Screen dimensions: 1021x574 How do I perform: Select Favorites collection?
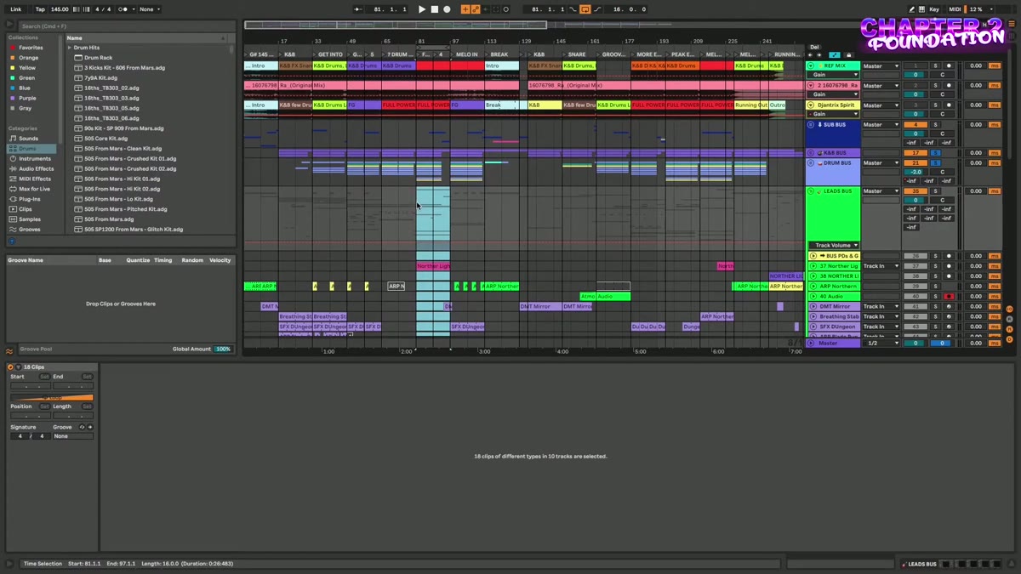(31, 48)
